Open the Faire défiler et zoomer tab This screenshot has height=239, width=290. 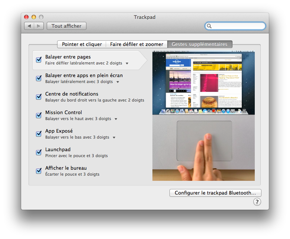(136, 44)
